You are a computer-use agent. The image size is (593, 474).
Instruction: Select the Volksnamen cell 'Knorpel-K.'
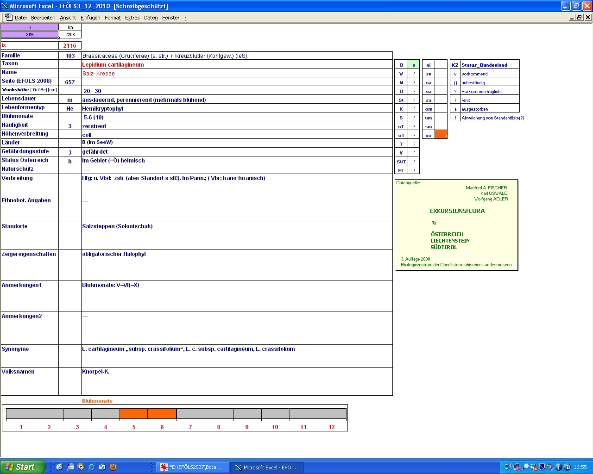tap(237, 381)
